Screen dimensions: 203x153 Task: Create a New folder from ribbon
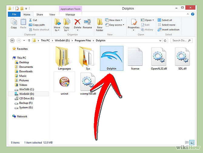click(x=100, y=25)
